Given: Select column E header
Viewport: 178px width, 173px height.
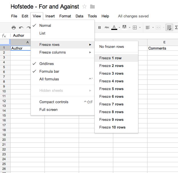Looking at the screenshot, I should (x=163, y=42).
